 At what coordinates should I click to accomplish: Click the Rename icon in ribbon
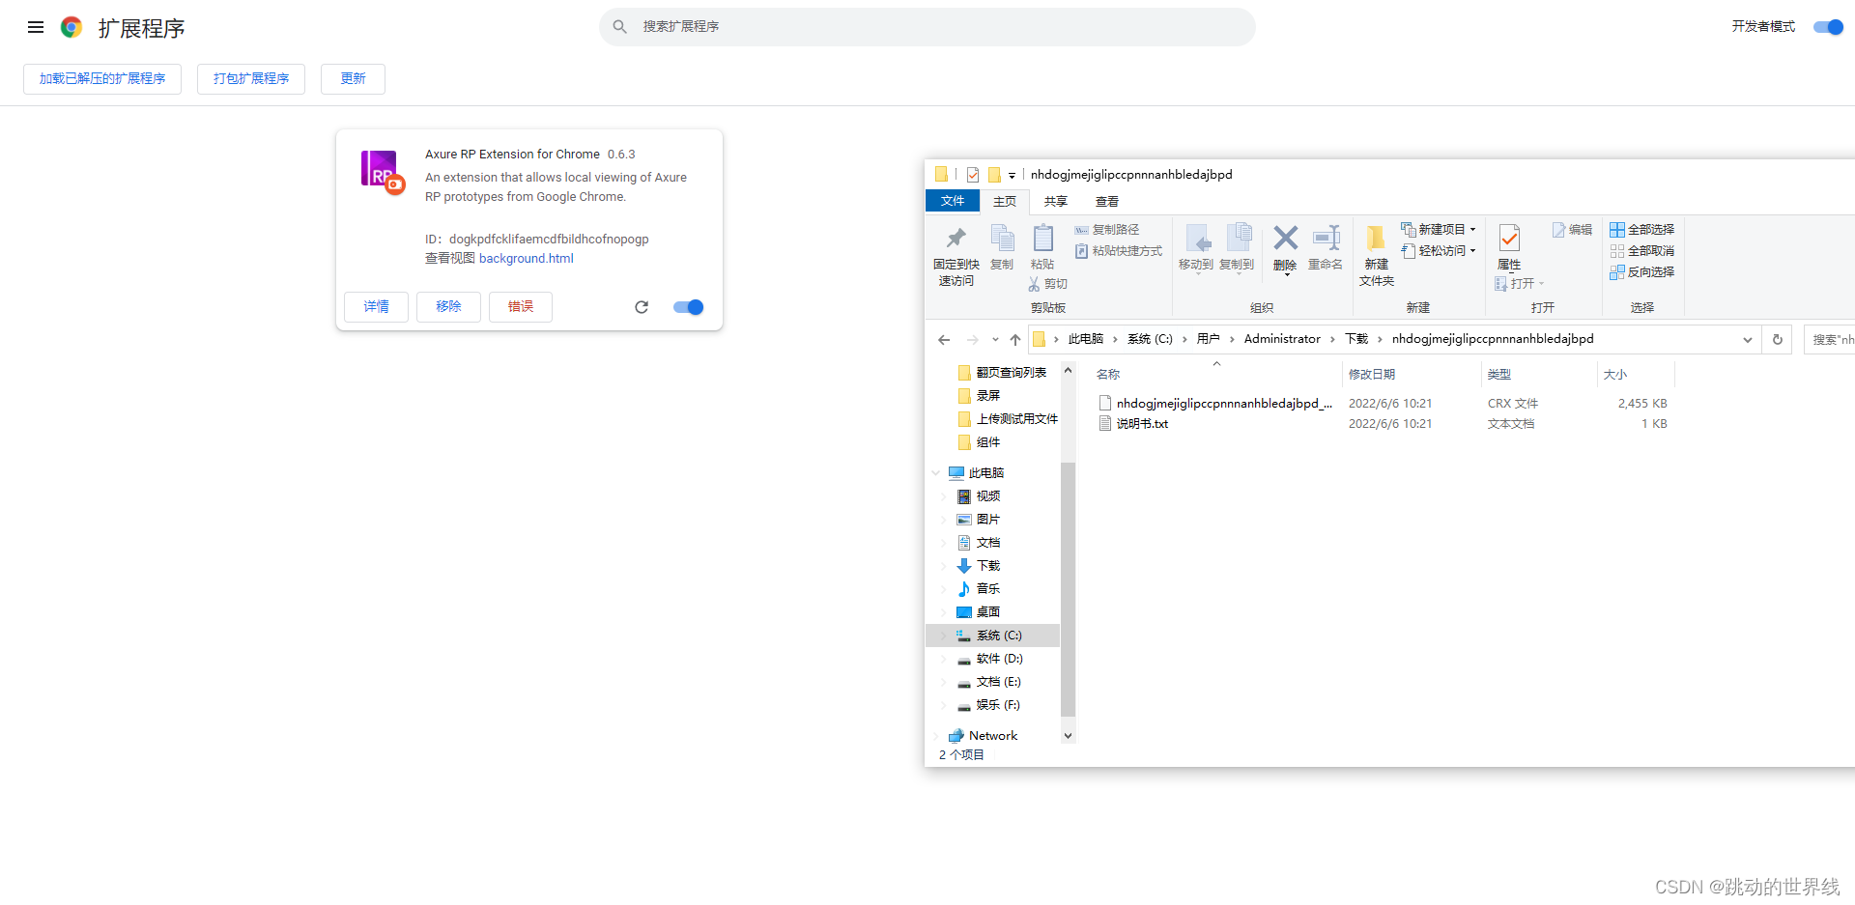(1326, 248)
